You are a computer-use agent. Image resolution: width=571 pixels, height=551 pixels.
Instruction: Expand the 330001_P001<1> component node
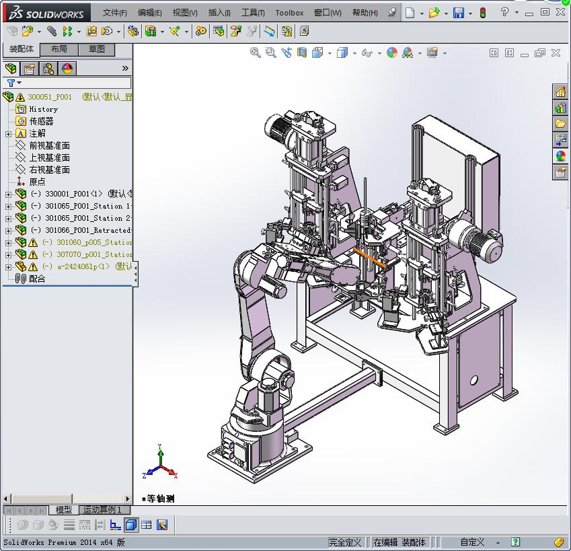click(8, 194)
